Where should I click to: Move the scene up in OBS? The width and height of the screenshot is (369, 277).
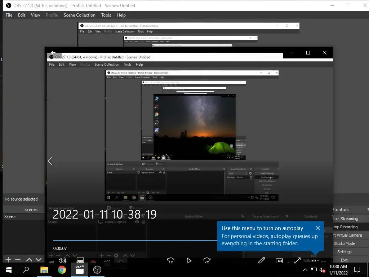(x=29, y=260)
